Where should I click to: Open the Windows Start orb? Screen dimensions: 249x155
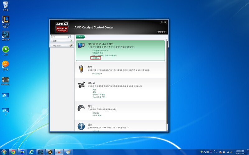pos(4,152)
